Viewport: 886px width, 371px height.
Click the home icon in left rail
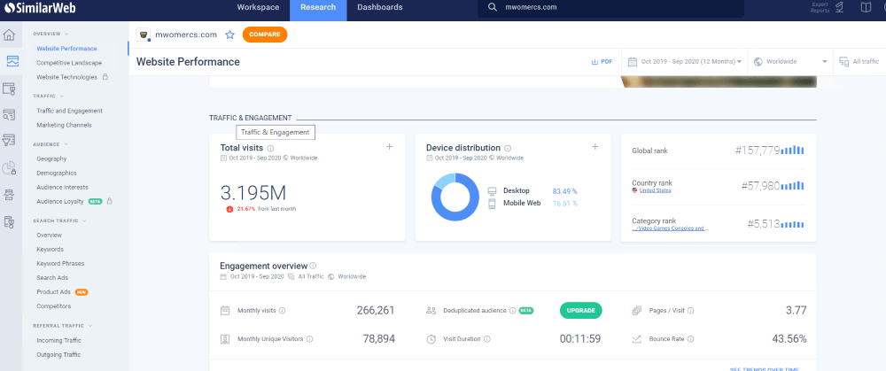(10, 35)
